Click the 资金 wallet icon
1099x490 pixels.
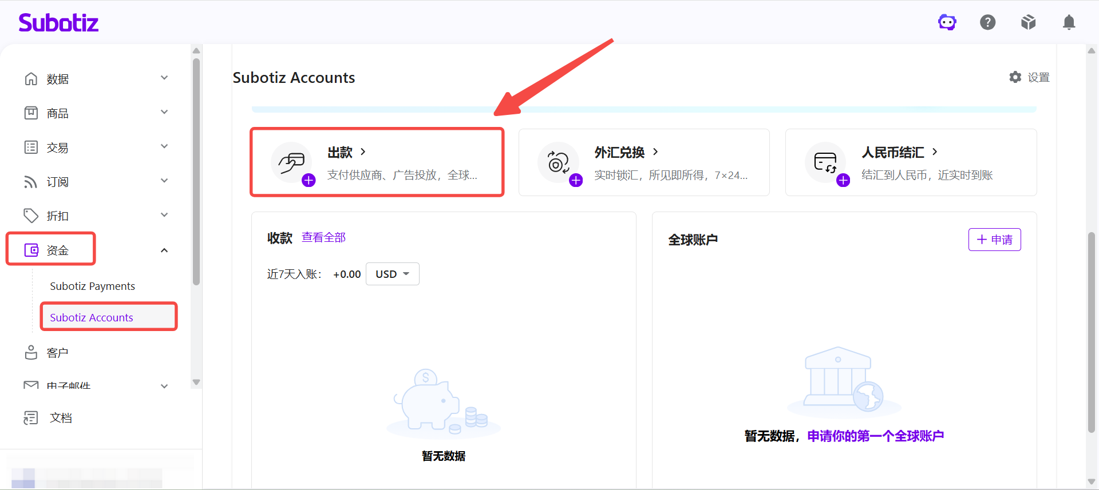[x=31, y=250]
